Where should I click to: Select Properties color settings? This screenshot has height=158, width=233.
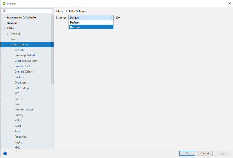(20, 137)
